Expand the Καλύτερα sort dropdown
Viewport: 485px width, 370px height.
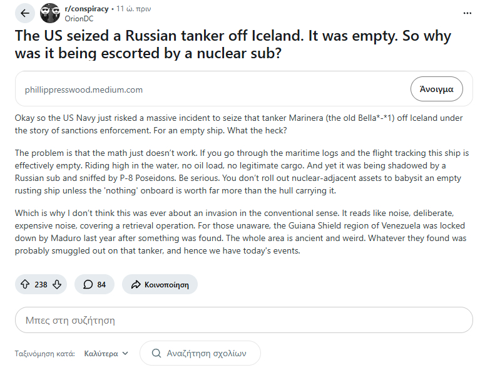(x=106, y=353)
